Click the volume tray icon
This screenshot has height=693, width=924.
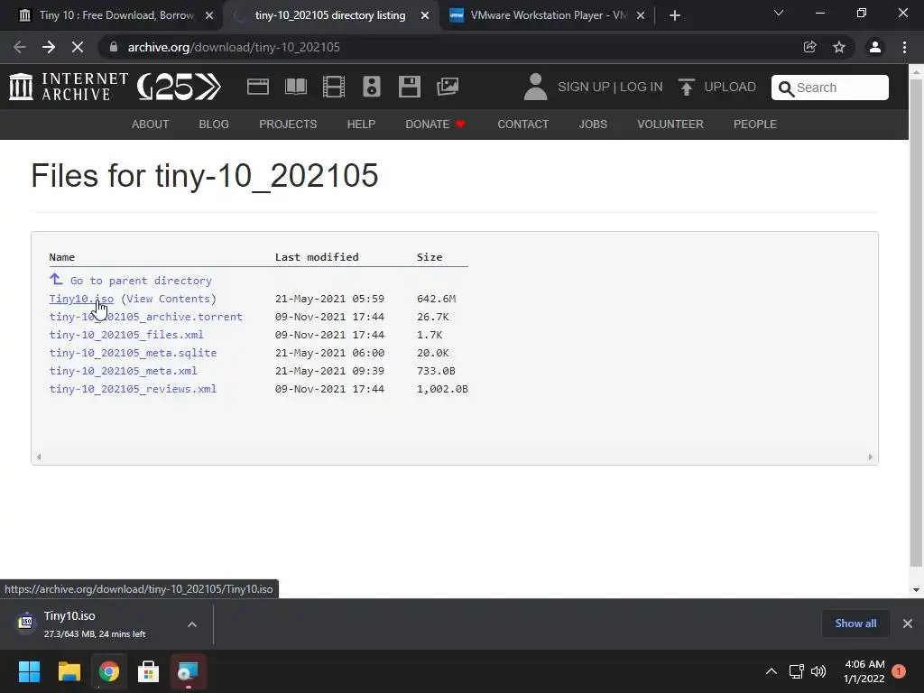tap(818, 671)
